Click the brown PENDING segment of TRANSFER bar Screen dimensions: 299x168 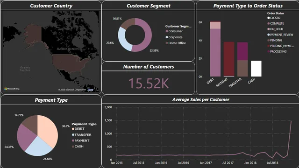pos(242,69)
